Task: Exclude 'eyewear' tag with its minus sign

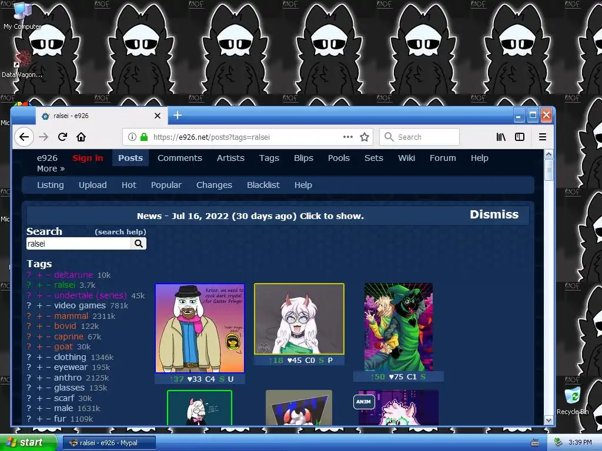Action: coord(48,368)
